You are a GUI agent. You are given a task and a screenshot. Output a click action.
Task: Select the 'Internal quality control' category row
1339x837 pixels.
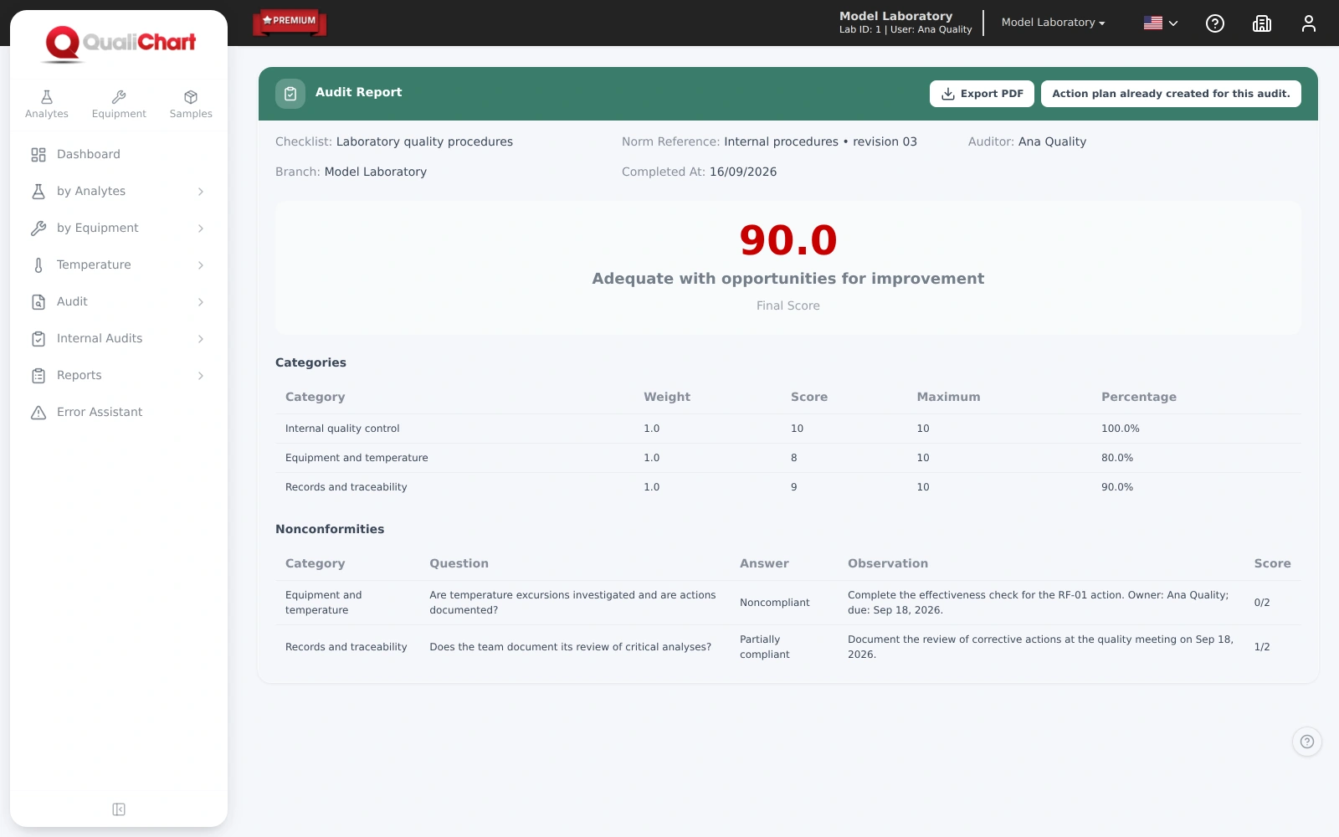click(788, 429)
